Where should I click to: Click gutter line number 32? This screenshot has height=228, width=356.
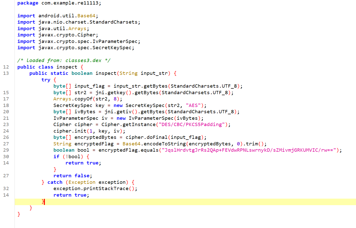coord(6,189)
